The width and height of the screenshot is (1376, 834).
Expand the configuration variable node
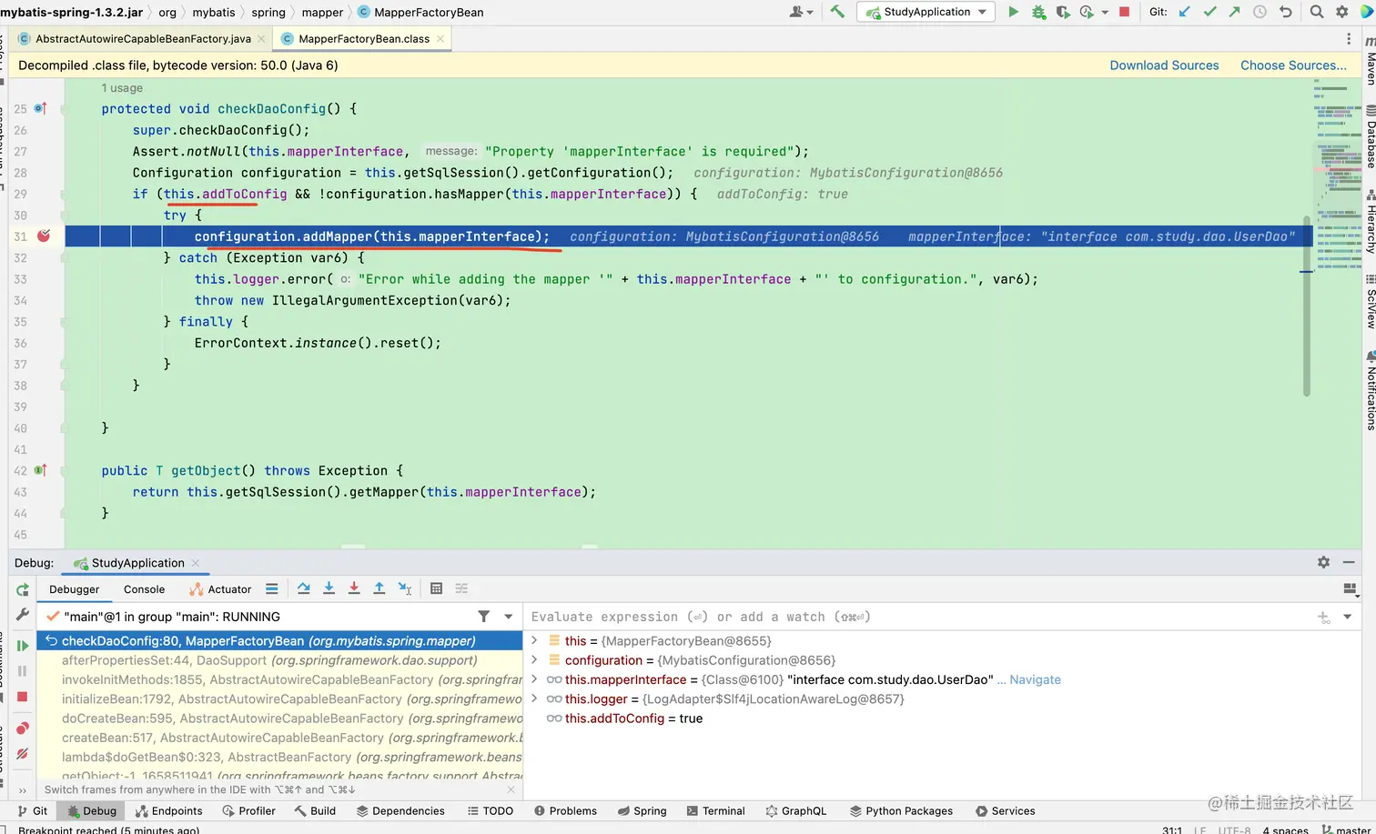[x=535, y=659]
